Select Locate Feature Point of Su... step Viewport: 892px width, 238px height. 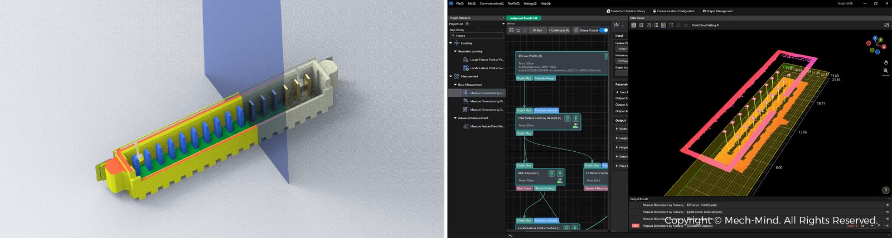(x=484, y=68)
